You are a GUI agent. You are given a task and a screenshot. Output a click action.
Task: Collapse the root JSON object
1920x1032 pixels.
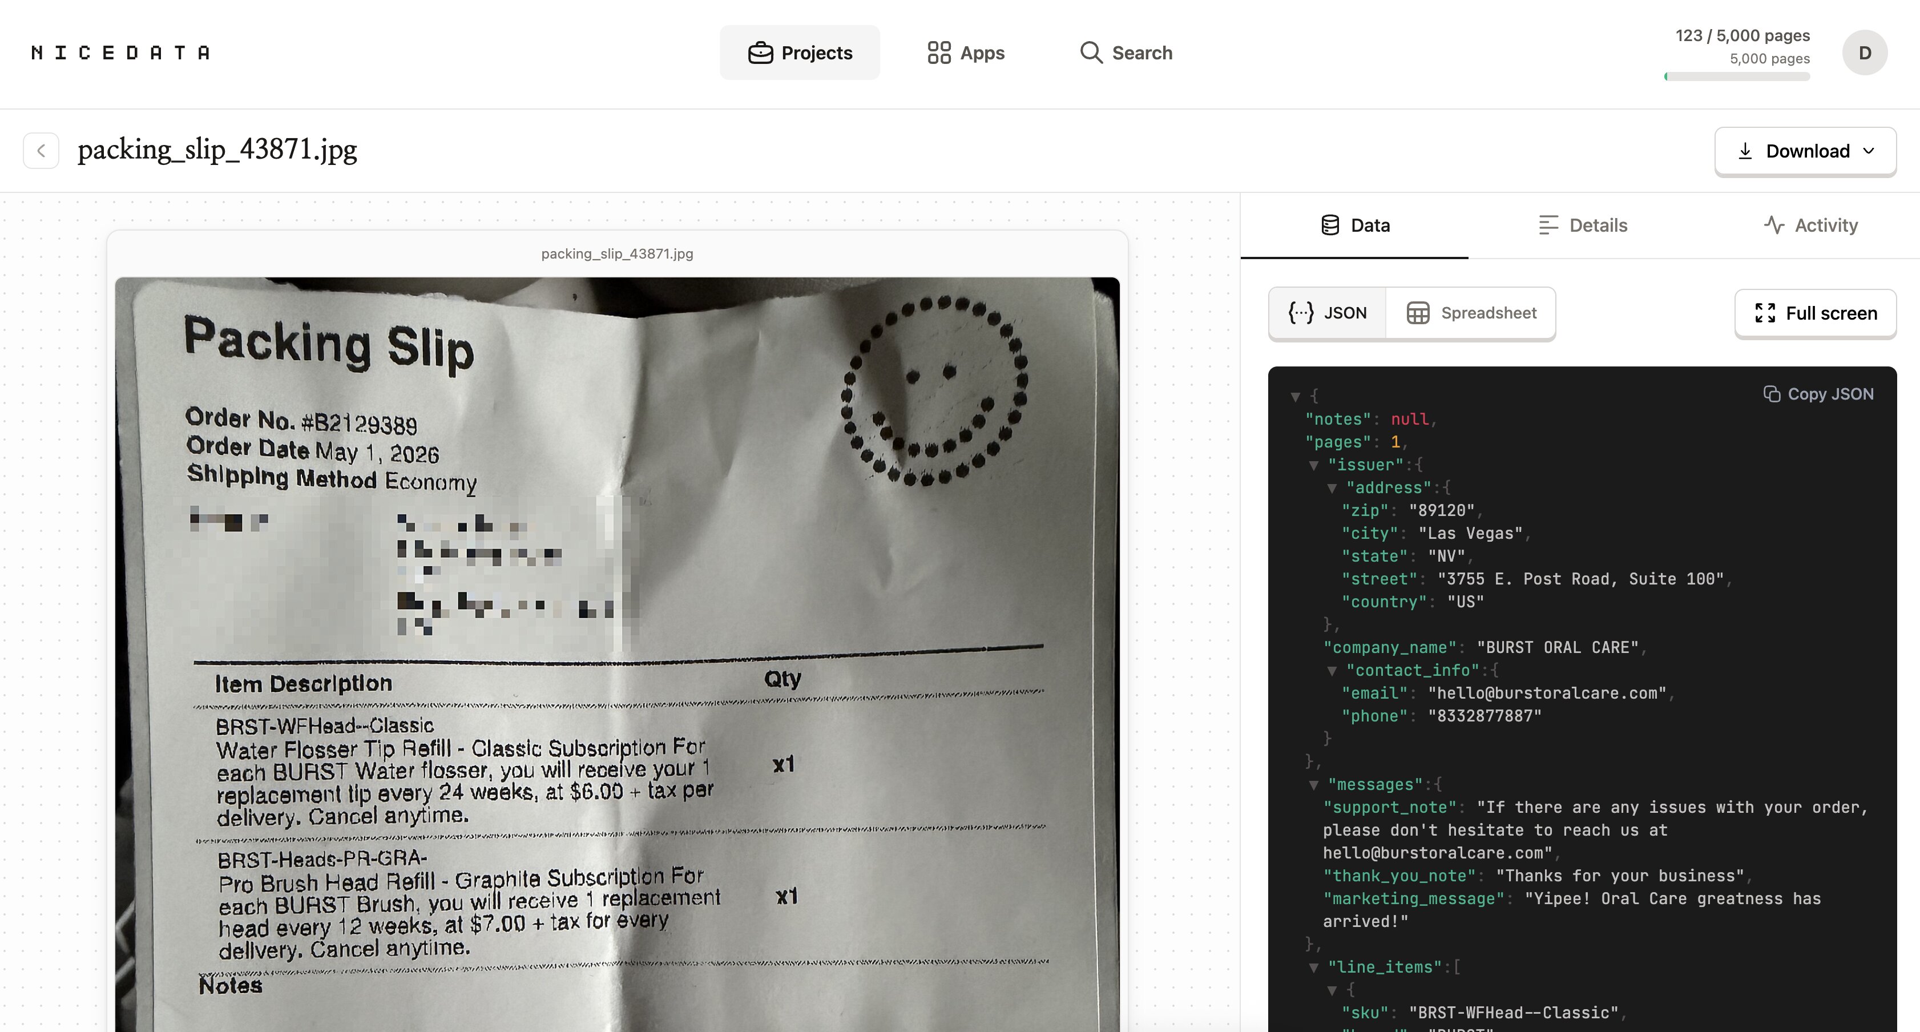pos(1296,397)
